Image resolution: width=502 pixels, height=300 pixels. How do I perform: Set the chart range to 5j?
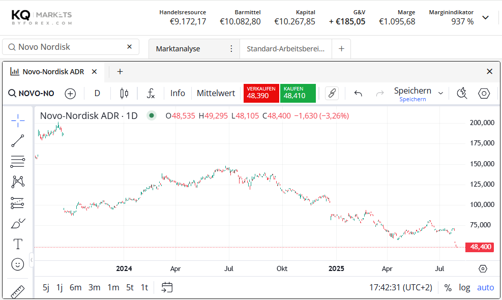pos(46,287)
